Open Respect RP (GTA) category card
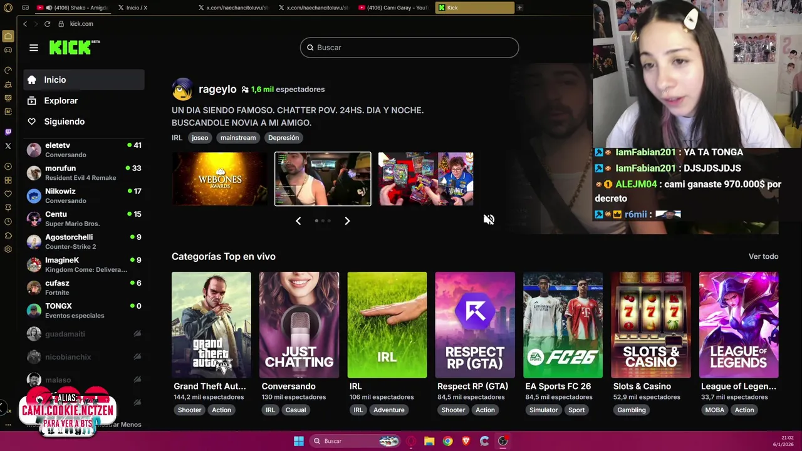Screen dimensions: 802x451 (475, 325)
